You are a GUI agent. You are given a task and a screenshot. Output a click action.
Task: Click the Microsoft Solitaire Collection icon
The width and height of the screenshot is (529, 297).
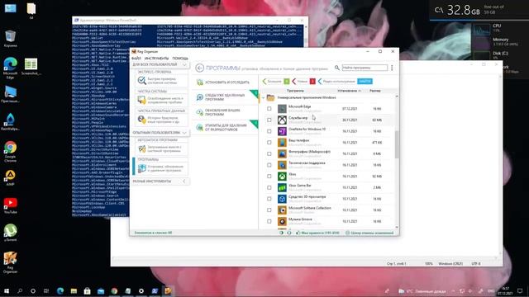coord(282,210)
